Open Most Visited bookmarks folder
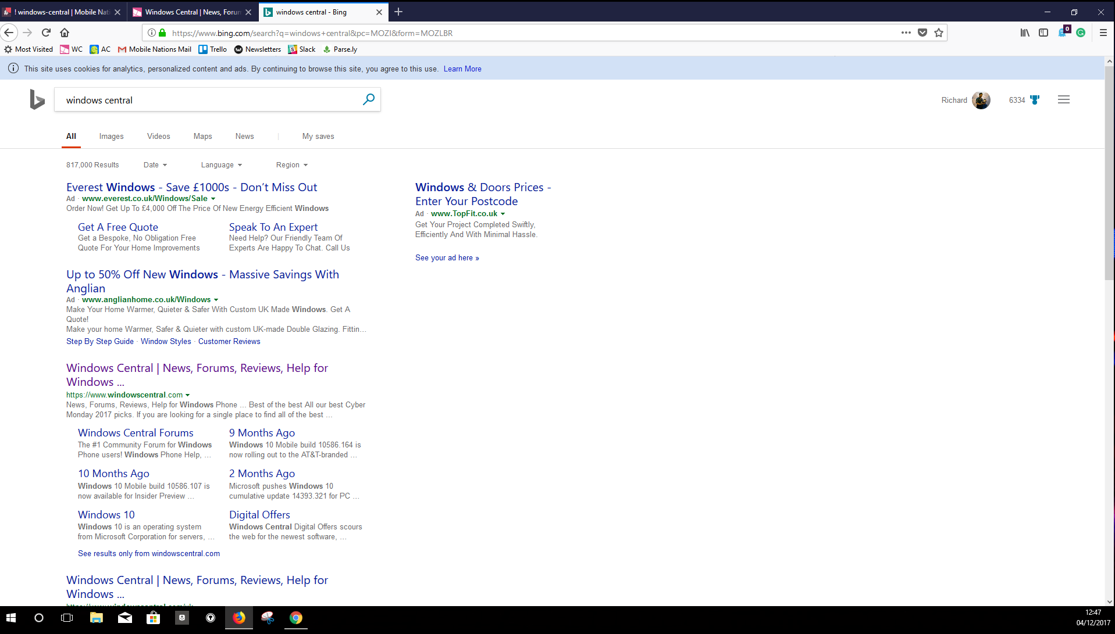This screenshot has height=634, width=1115. click(29, 49)
